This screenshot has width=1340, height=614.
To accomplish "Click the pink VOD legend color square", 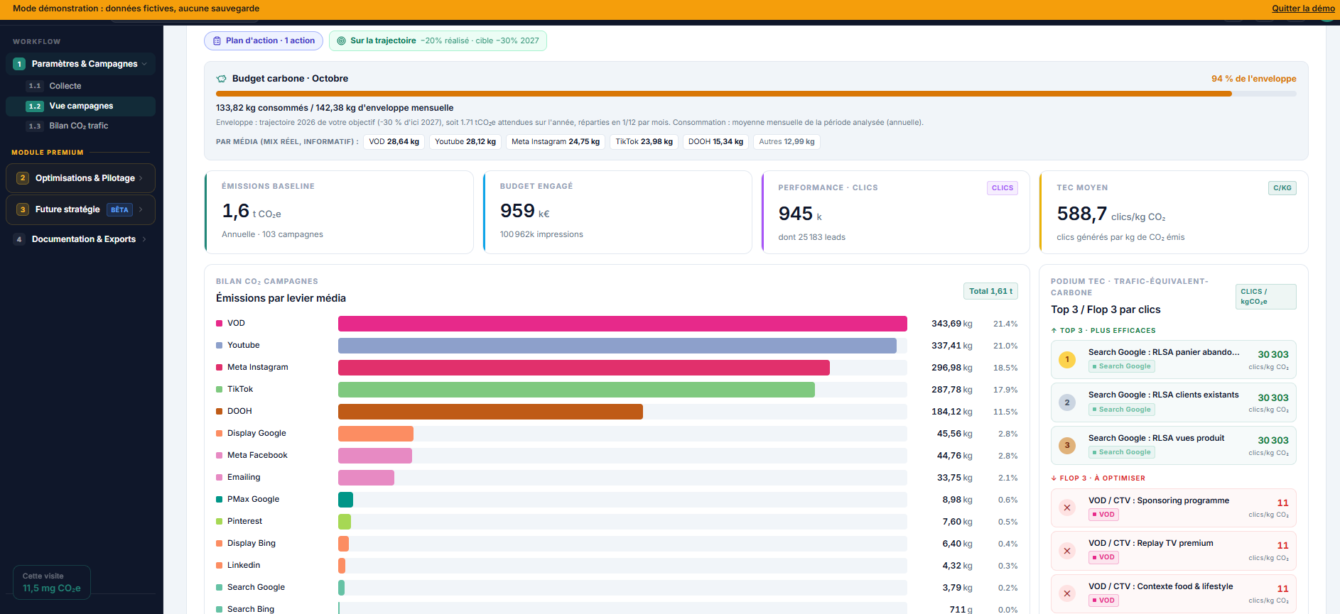I will tap(220, 324).
